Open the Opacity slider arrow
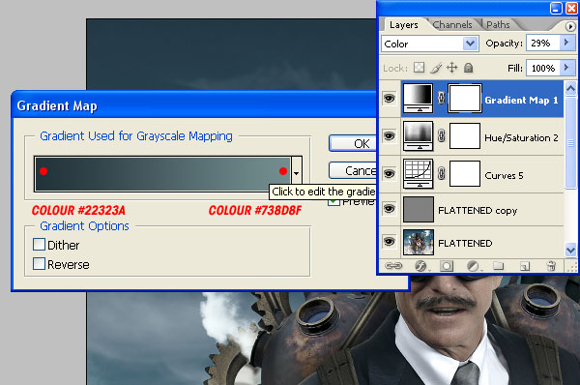580x385 pixels. click(x=566, y=43)
